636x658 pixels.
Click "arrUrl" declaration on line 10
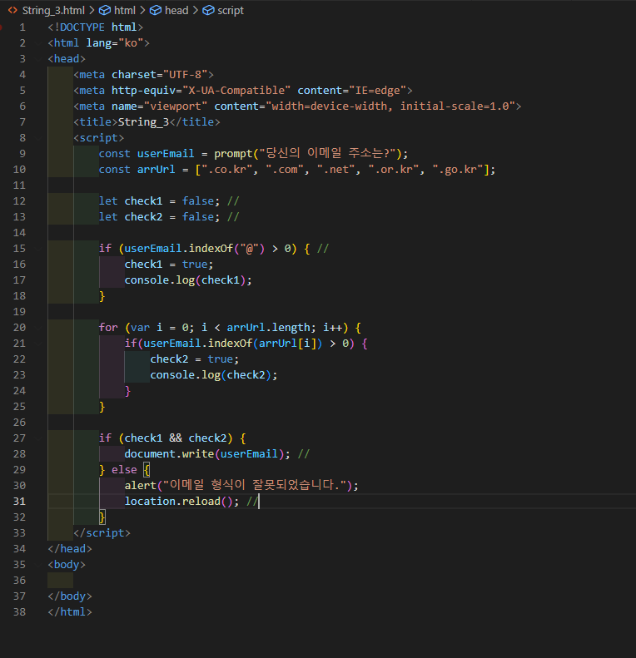(x=156, y=170)
